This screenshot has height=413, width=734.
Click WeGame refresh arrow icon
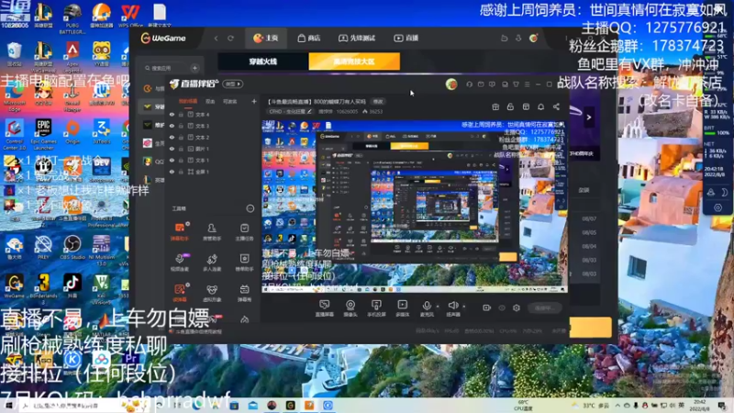tap(230, 38)
